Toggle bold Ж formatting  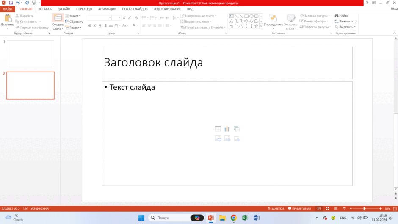point(89,25)
